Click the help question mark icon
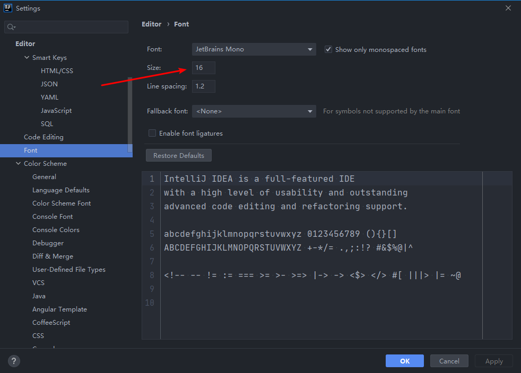521x373 pixels. 14,361
